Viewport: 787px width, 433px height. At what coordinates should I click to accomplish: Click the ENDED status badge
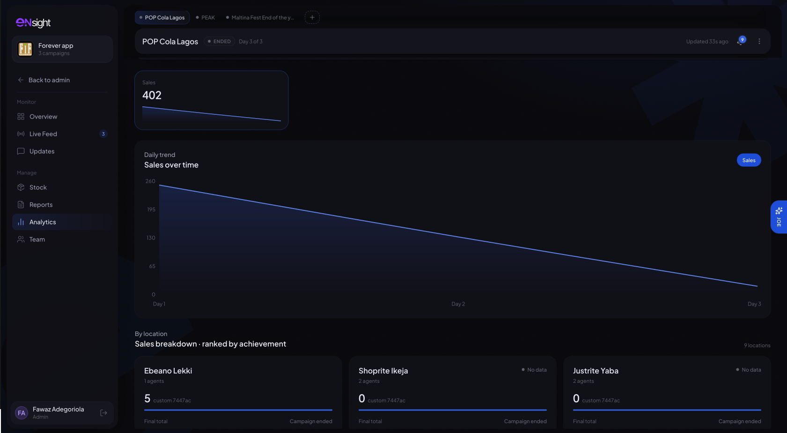pos(219,41)
